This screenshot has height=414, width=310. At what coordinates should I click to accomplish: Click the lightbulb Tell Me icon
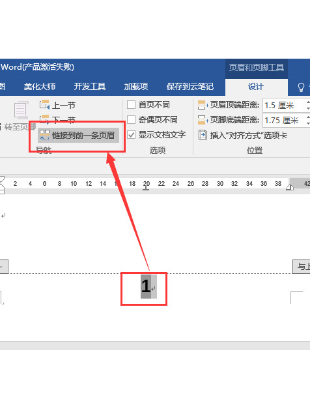[x=301, y=87]
